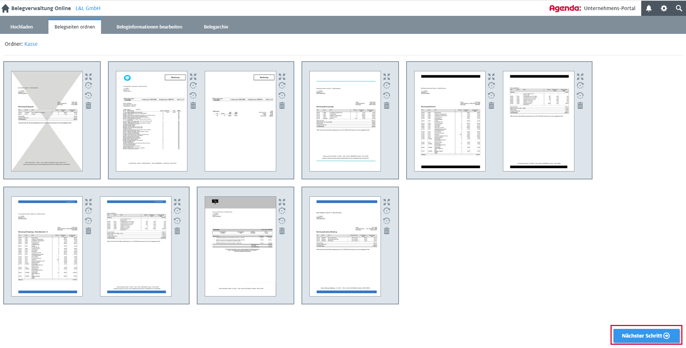The width and height of the screenshot is (686, 348).
Task: Open the Kasse folder link
Action: [31, 44]
